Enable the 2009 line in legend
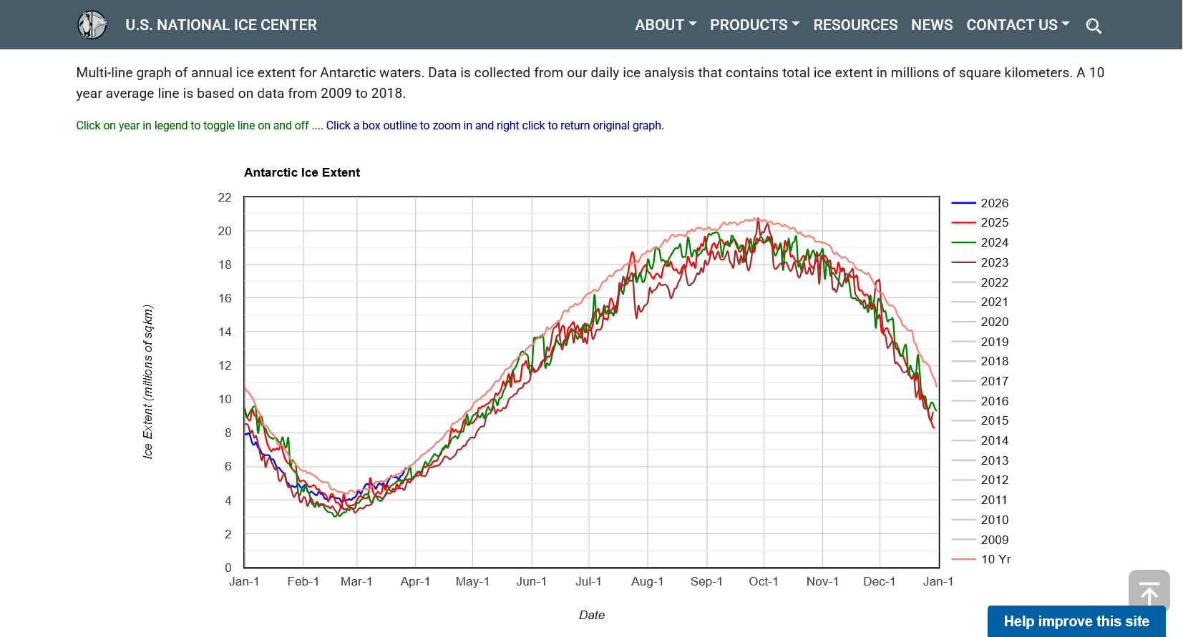This screenshot has width=1183, height=637. tap(994, 540)
